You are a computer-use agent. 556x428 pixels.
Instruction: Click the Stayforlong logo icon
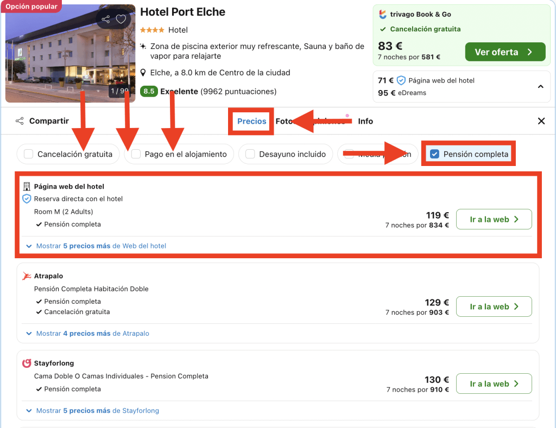coord(27,363)
